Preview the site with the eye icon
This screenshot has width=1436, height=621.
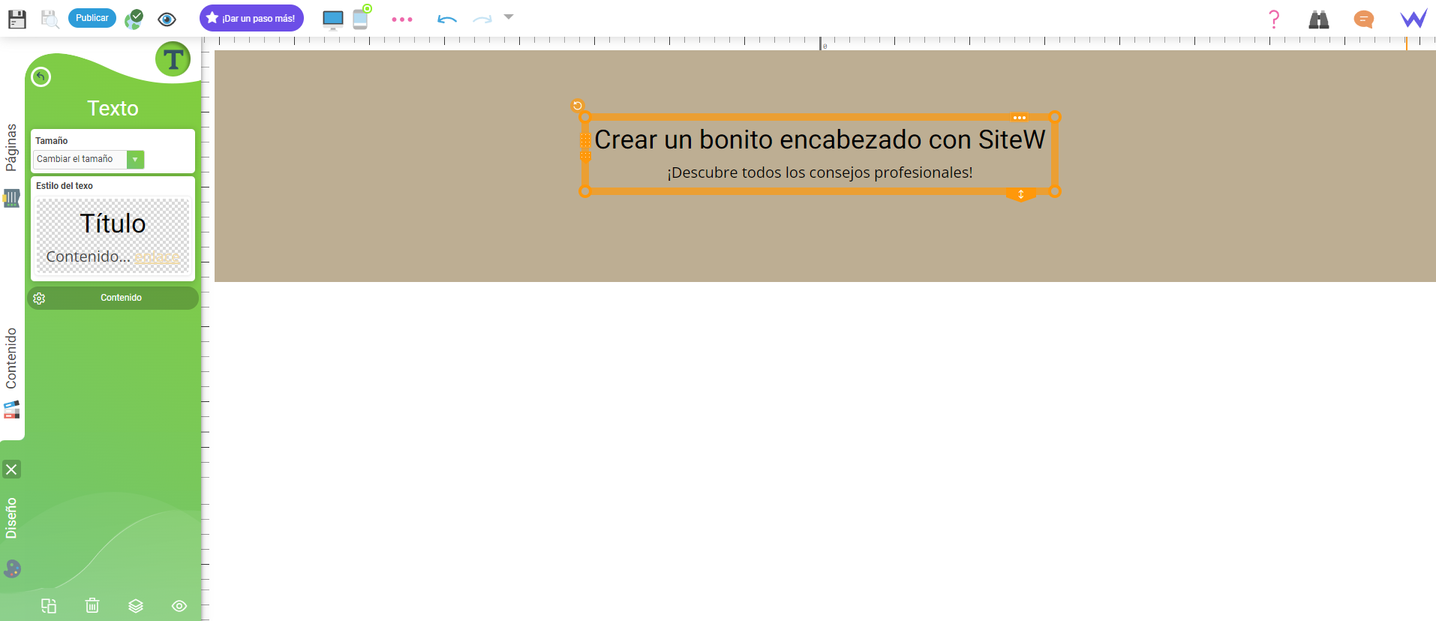coord(167,19)
